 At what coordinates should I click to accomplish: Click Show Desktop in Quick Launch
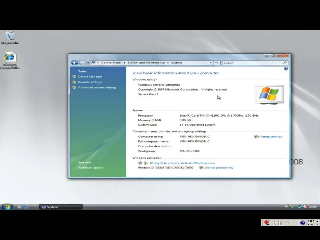(26, 207)
